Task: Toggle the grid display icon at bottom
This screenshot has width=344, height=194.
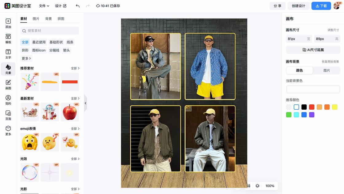Action: (248, 186)
